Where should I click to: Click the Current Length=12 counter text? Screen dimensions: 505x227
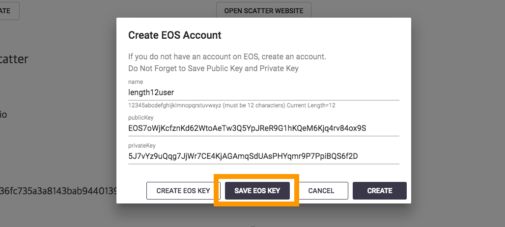(311, 105)
